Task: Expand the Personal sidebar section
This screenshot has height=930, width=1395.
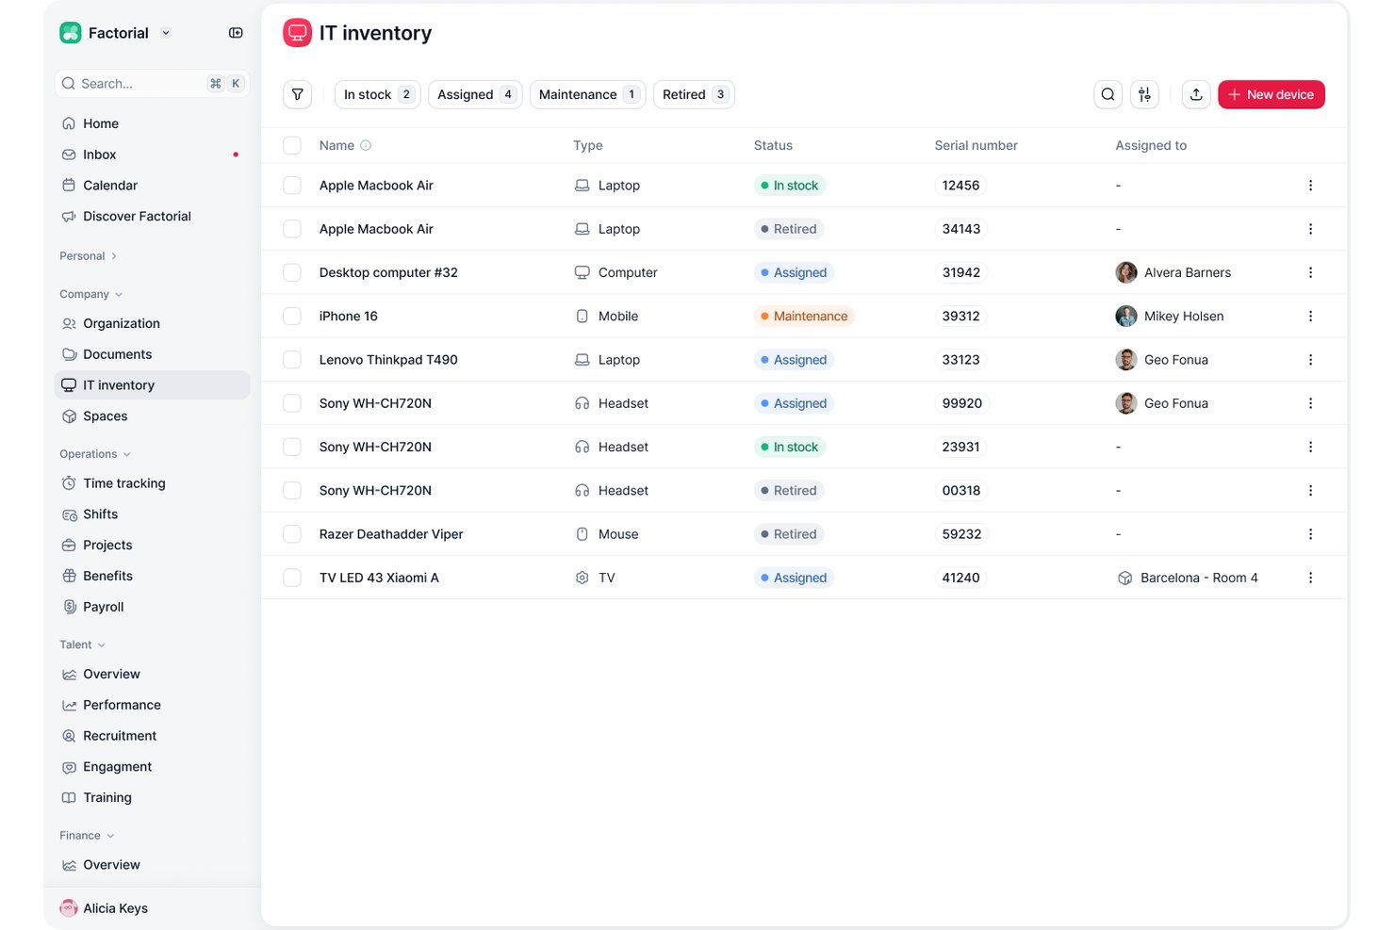Action: click(88, 256)
